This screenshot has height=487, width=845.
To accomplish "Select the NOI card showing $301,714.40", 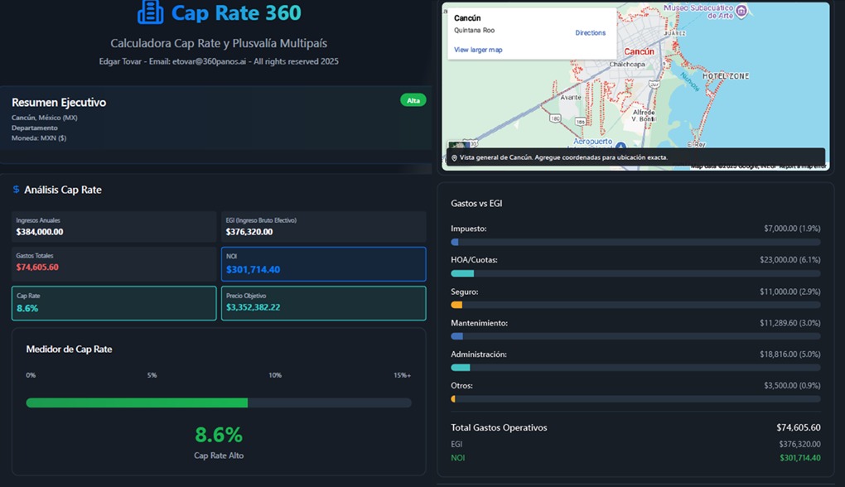I will tap(322, 263).
